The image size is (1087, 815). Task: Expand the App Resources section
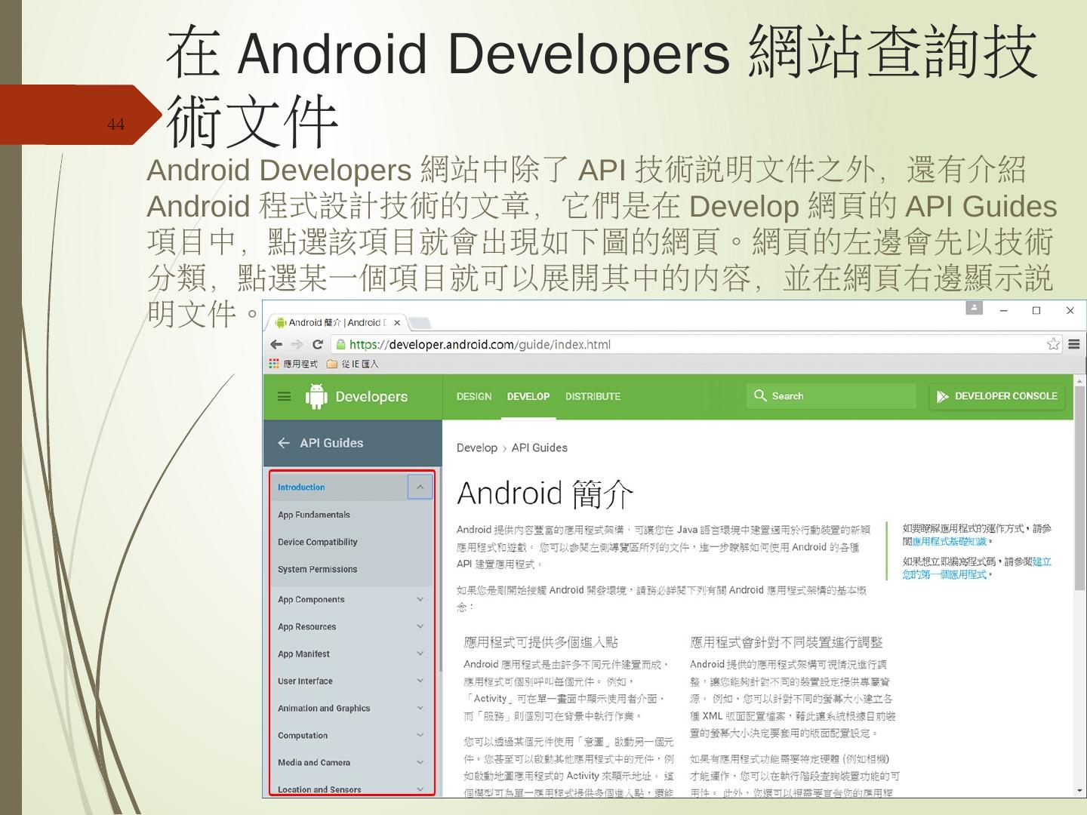pos(420,626)
